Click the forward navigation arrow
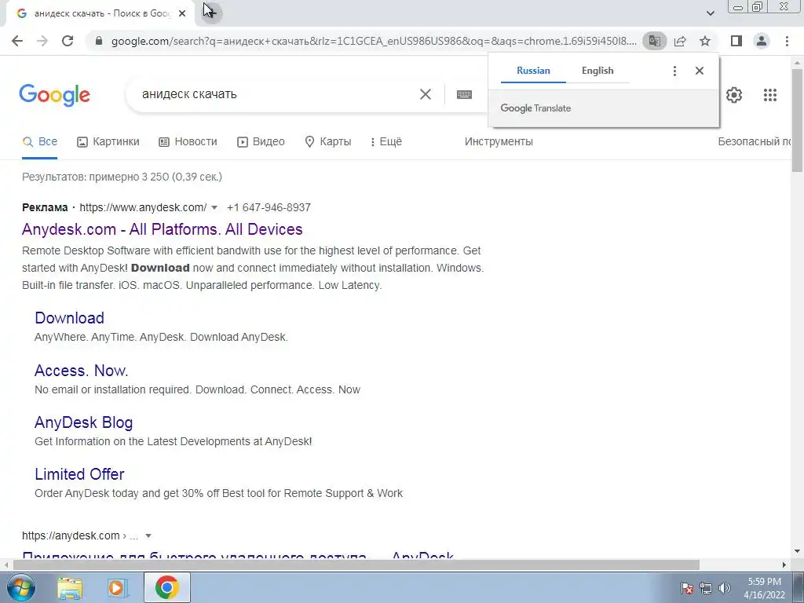The image size is (804, 603). point(42,41)
